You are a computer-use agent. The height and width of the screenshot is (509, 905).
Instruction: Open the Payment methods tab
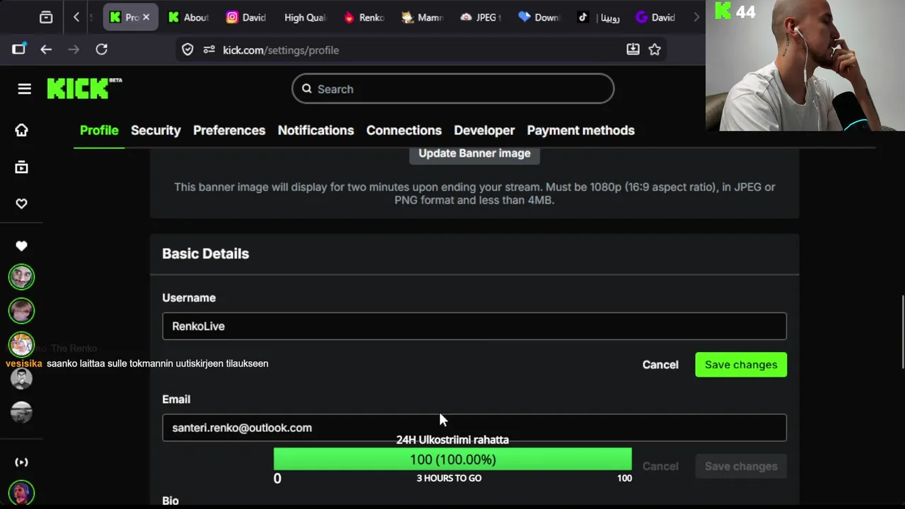580,130
